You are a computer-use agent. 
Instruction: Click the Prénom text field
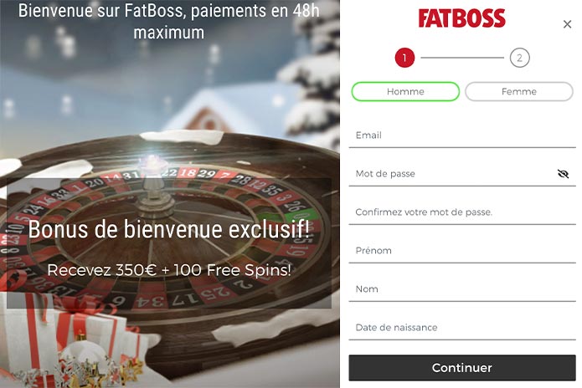[x=462, y=251]
